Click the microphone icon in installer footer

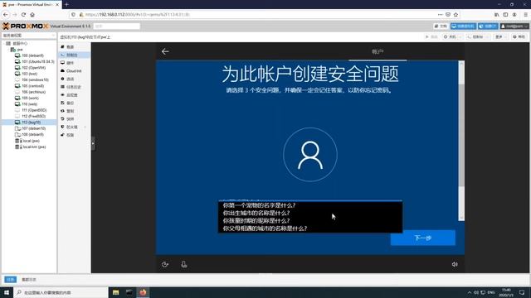184,265
